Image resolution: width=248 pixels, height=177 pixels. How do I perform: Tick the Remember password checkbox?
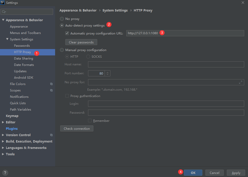click(90, 121)
